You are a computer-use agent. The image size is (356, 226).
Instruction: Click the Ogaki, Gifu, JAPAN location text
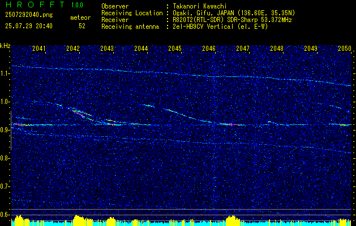[234, 13]
